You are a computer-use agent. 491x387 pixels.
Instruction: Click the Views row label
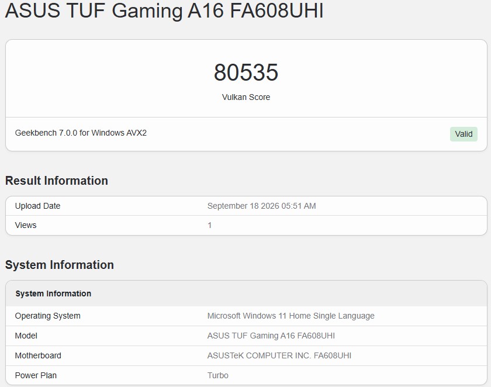click(x=26, y=225)
